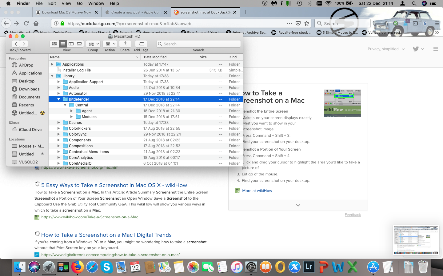The height and width of the screenshot is (276, 443).
Task: Open the Firefox hamburger menu
Action: [x=437, y=23]
